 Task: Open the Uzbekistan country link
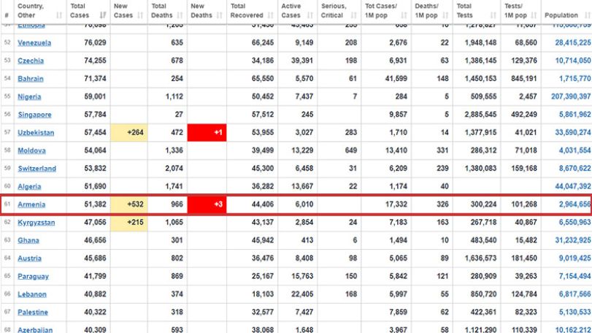(x=36, y=133)
